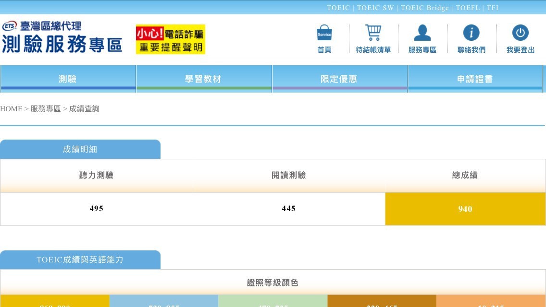Click 服務專區 in the breadcrumb

[46, 109]
